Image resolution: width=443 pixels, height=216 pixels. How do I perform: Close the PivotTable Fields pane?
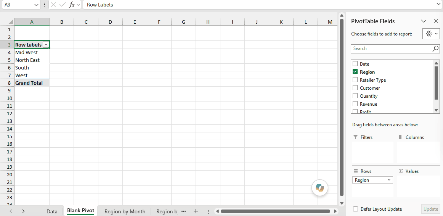click(x=436, y=21)
